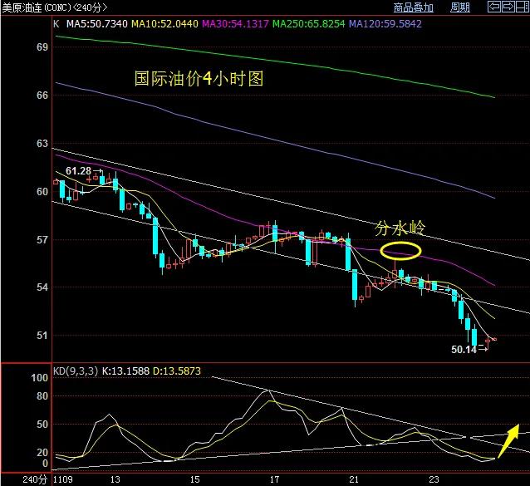This screenshot has width=530, height=486.
Task: Click the 240分 period label at bottom
Action: coord(35,479)
